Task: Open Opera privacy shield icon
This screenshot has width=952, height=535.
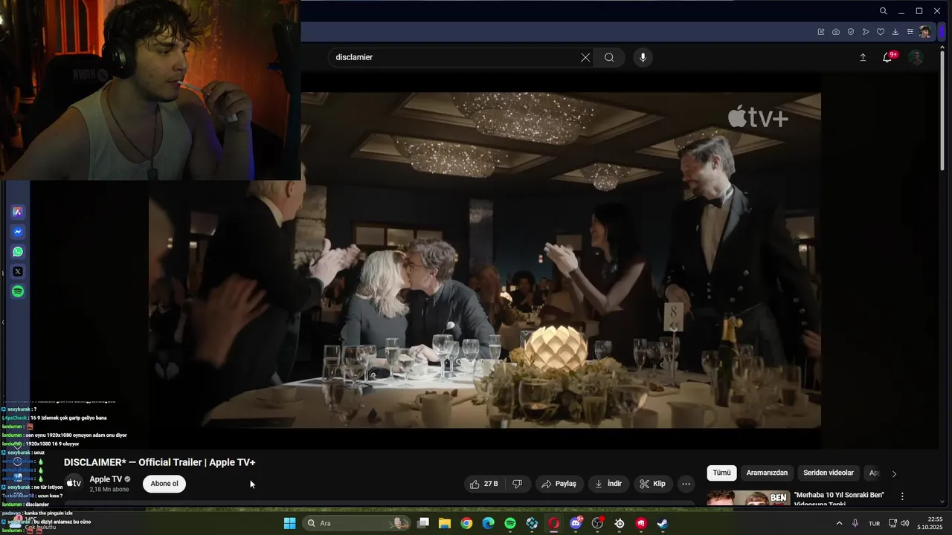Action: point(851,32)
